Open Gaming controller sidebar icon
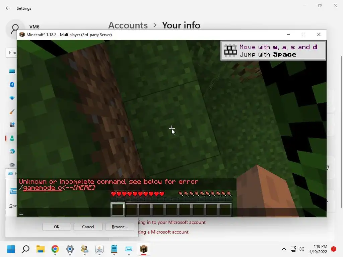This screenshot has height=257, width=343. tap(12, 165)
